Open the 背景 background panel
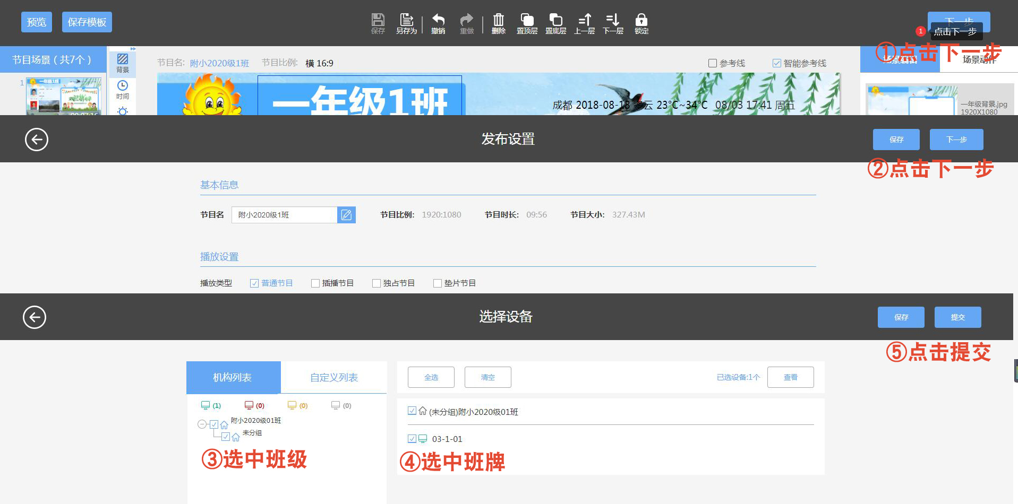1018x504 pixels. (x=123, y=63)
